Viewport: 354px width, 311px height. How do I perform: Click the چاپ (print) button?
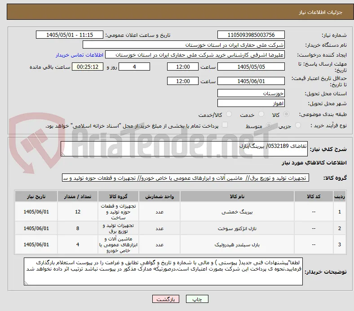197,299
